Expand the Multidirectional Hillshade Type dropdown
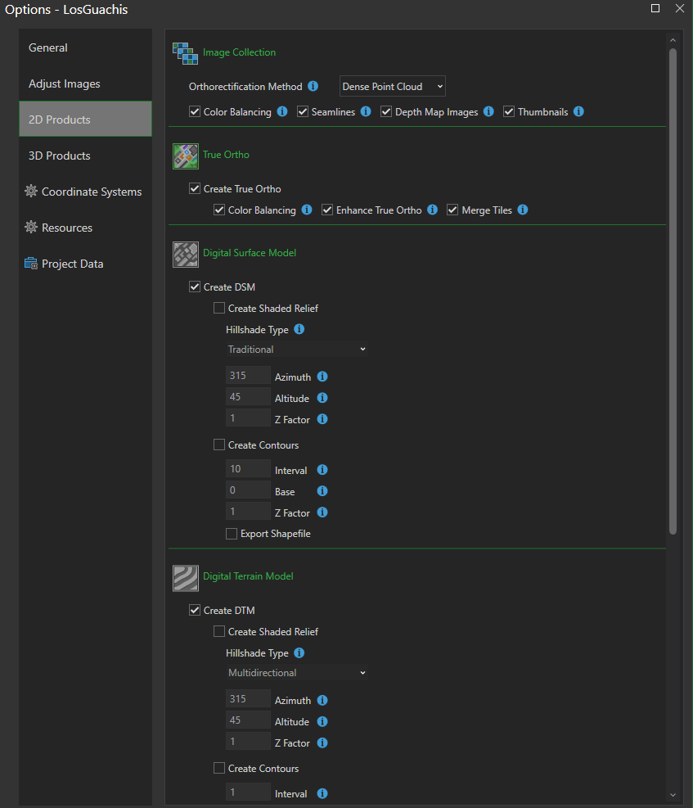 296,673
